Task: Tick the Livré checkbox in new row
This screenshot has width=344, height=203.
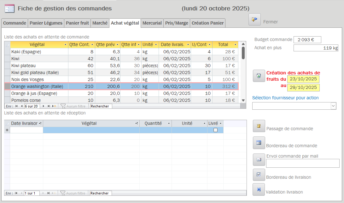Action: [x=215, y=130]
